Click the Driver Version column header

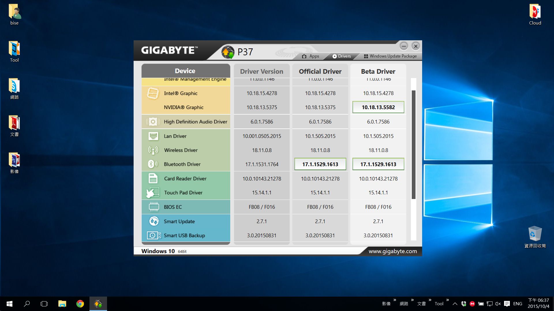pos(262,71)
